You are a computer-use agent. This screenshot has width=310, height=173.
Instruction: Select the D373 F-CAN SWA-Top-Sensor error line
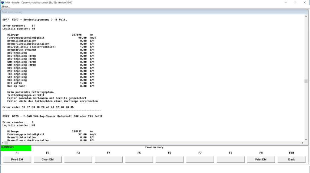[52, 116]
